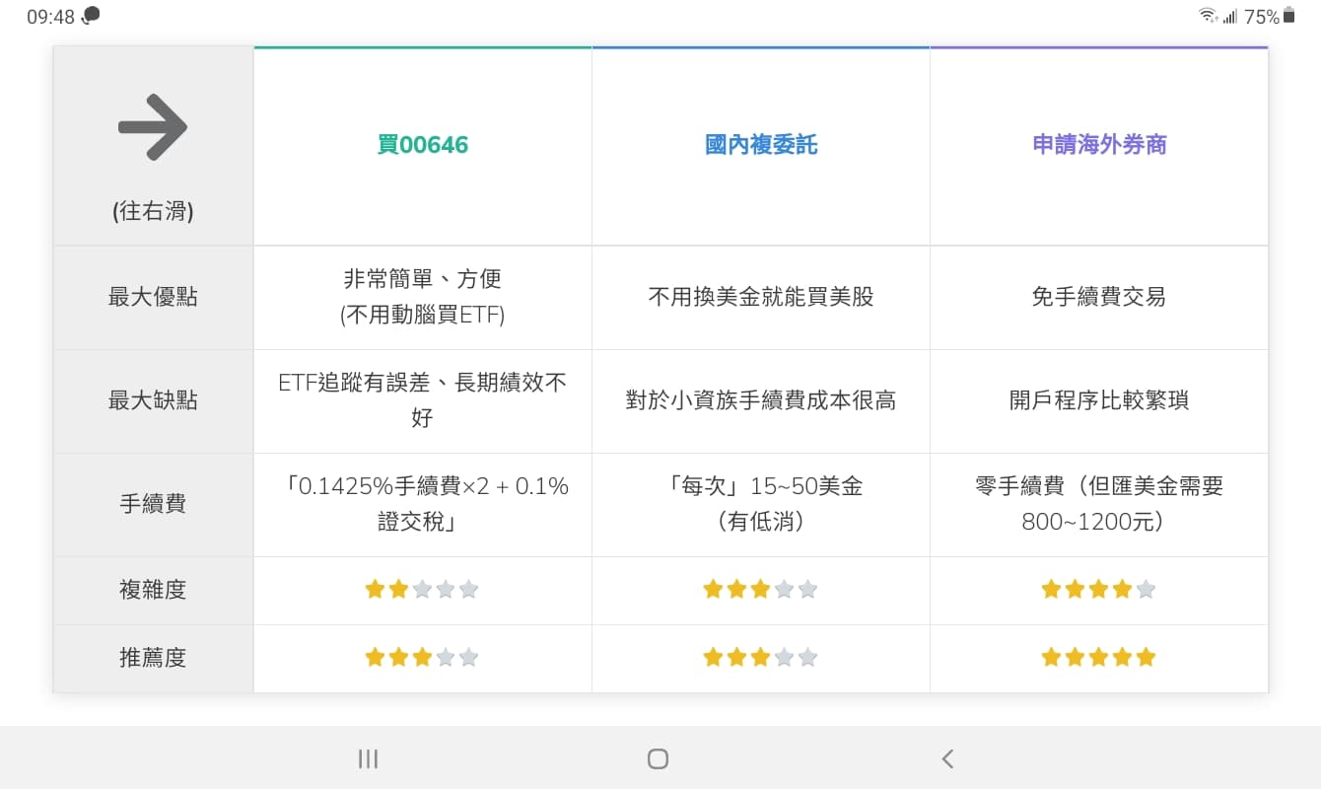Tap the two-star 複雜度 rating for 買00646
Screen dimensions: 1321x789
pos(422,589)
